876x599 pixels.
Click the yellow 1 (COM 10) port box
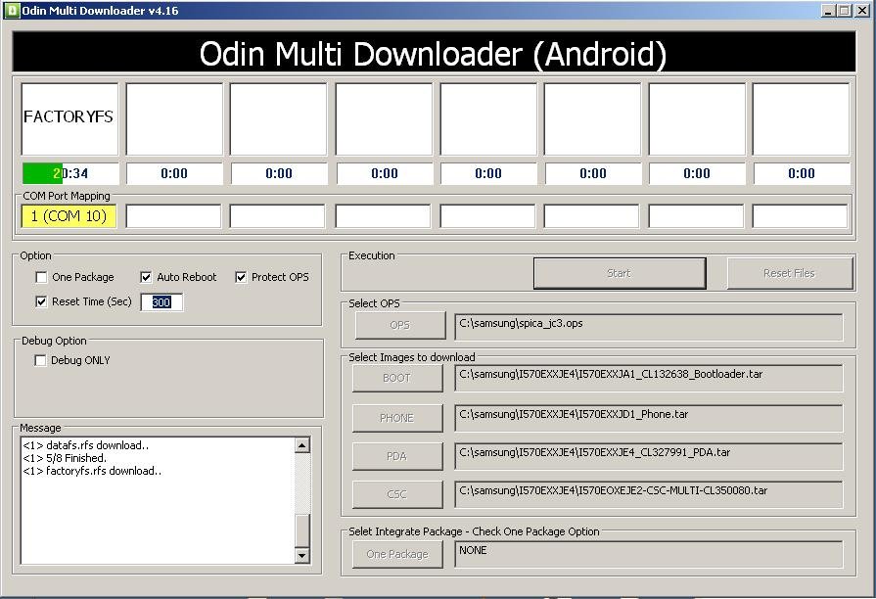(x=69, y=216)
